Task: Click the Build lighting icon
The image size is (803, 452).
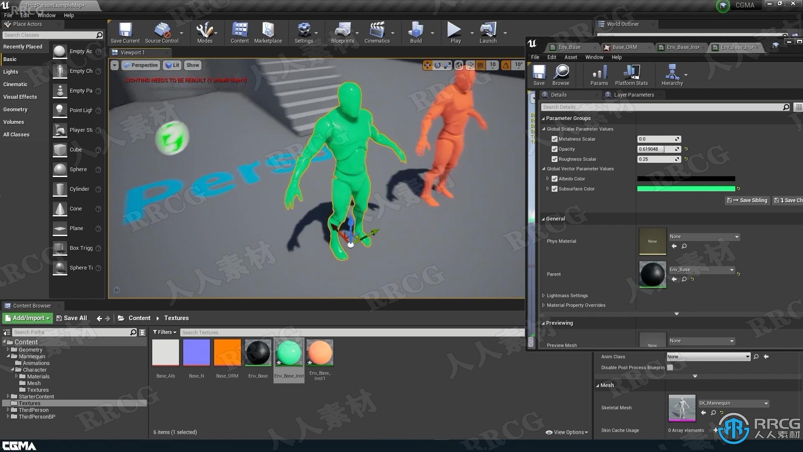Action: 415,31
